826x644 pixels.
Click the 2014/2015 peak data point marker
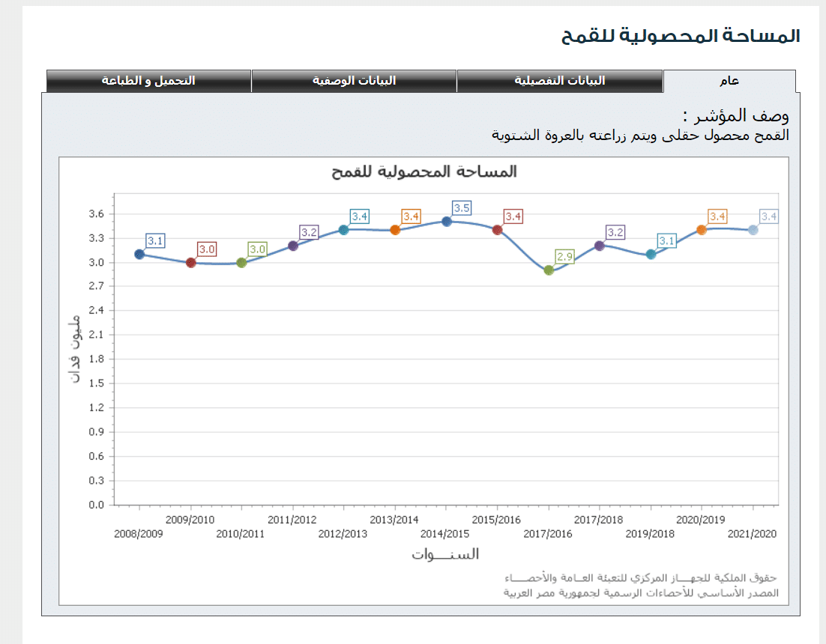[447, 222]
